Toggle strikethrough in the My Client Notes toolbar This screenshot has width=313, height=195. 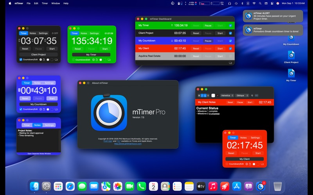208,96
